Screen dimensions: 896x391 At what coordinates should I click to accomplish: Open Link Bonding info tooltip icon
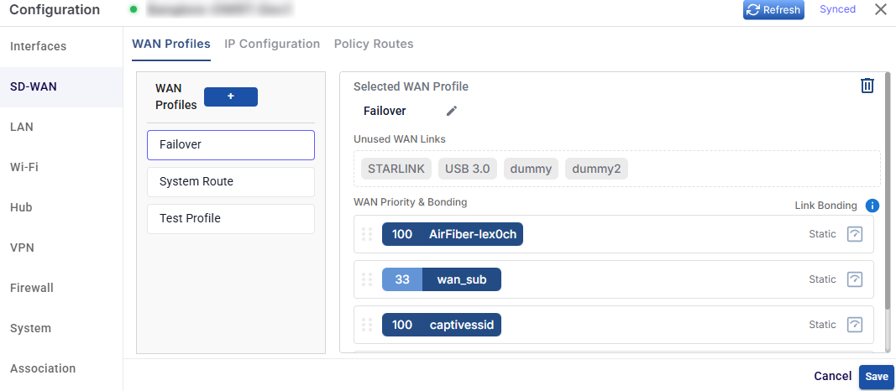[x=872, y=206]
